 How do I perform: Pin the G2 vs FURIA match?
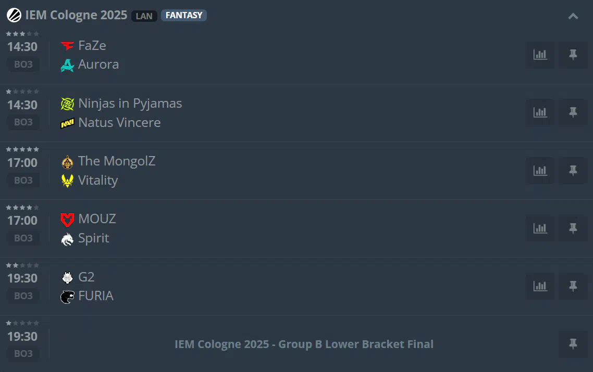pyautogui.click(x=573, y=286)
